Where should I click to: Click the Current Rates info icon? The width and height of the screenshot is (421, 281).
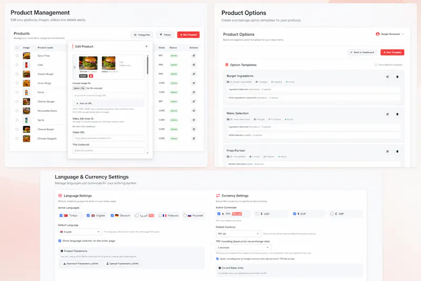coord(219,268)
